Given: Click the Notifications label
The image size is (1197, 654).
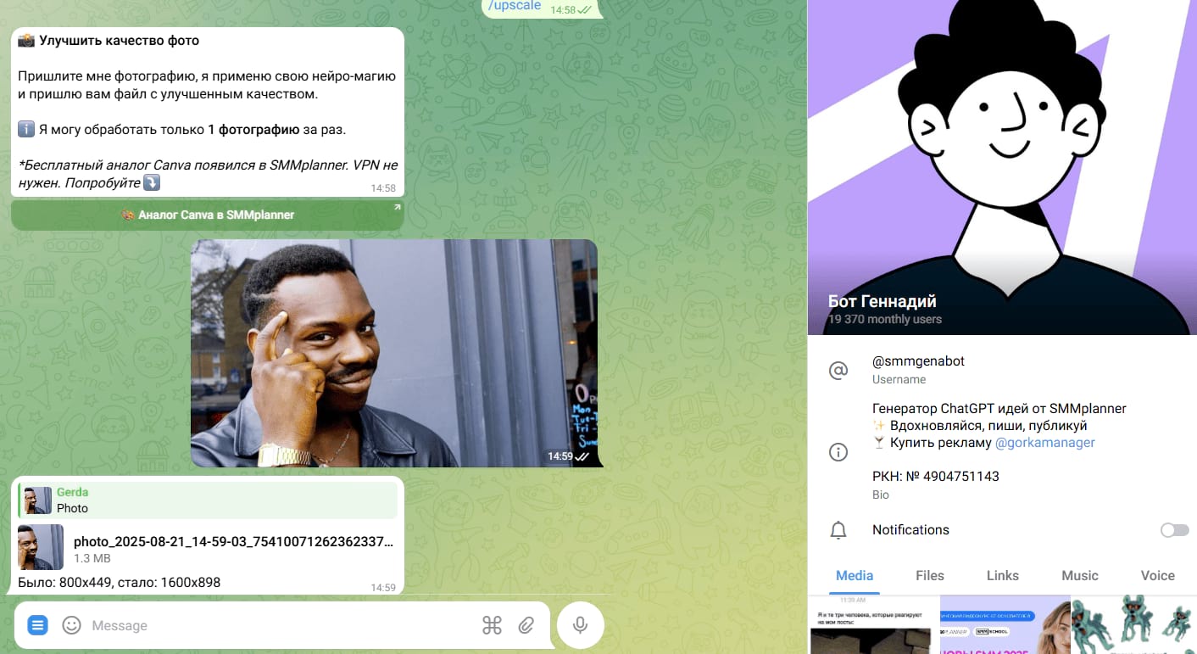Looking at the screenshot, I should click(x=910, y=529).
